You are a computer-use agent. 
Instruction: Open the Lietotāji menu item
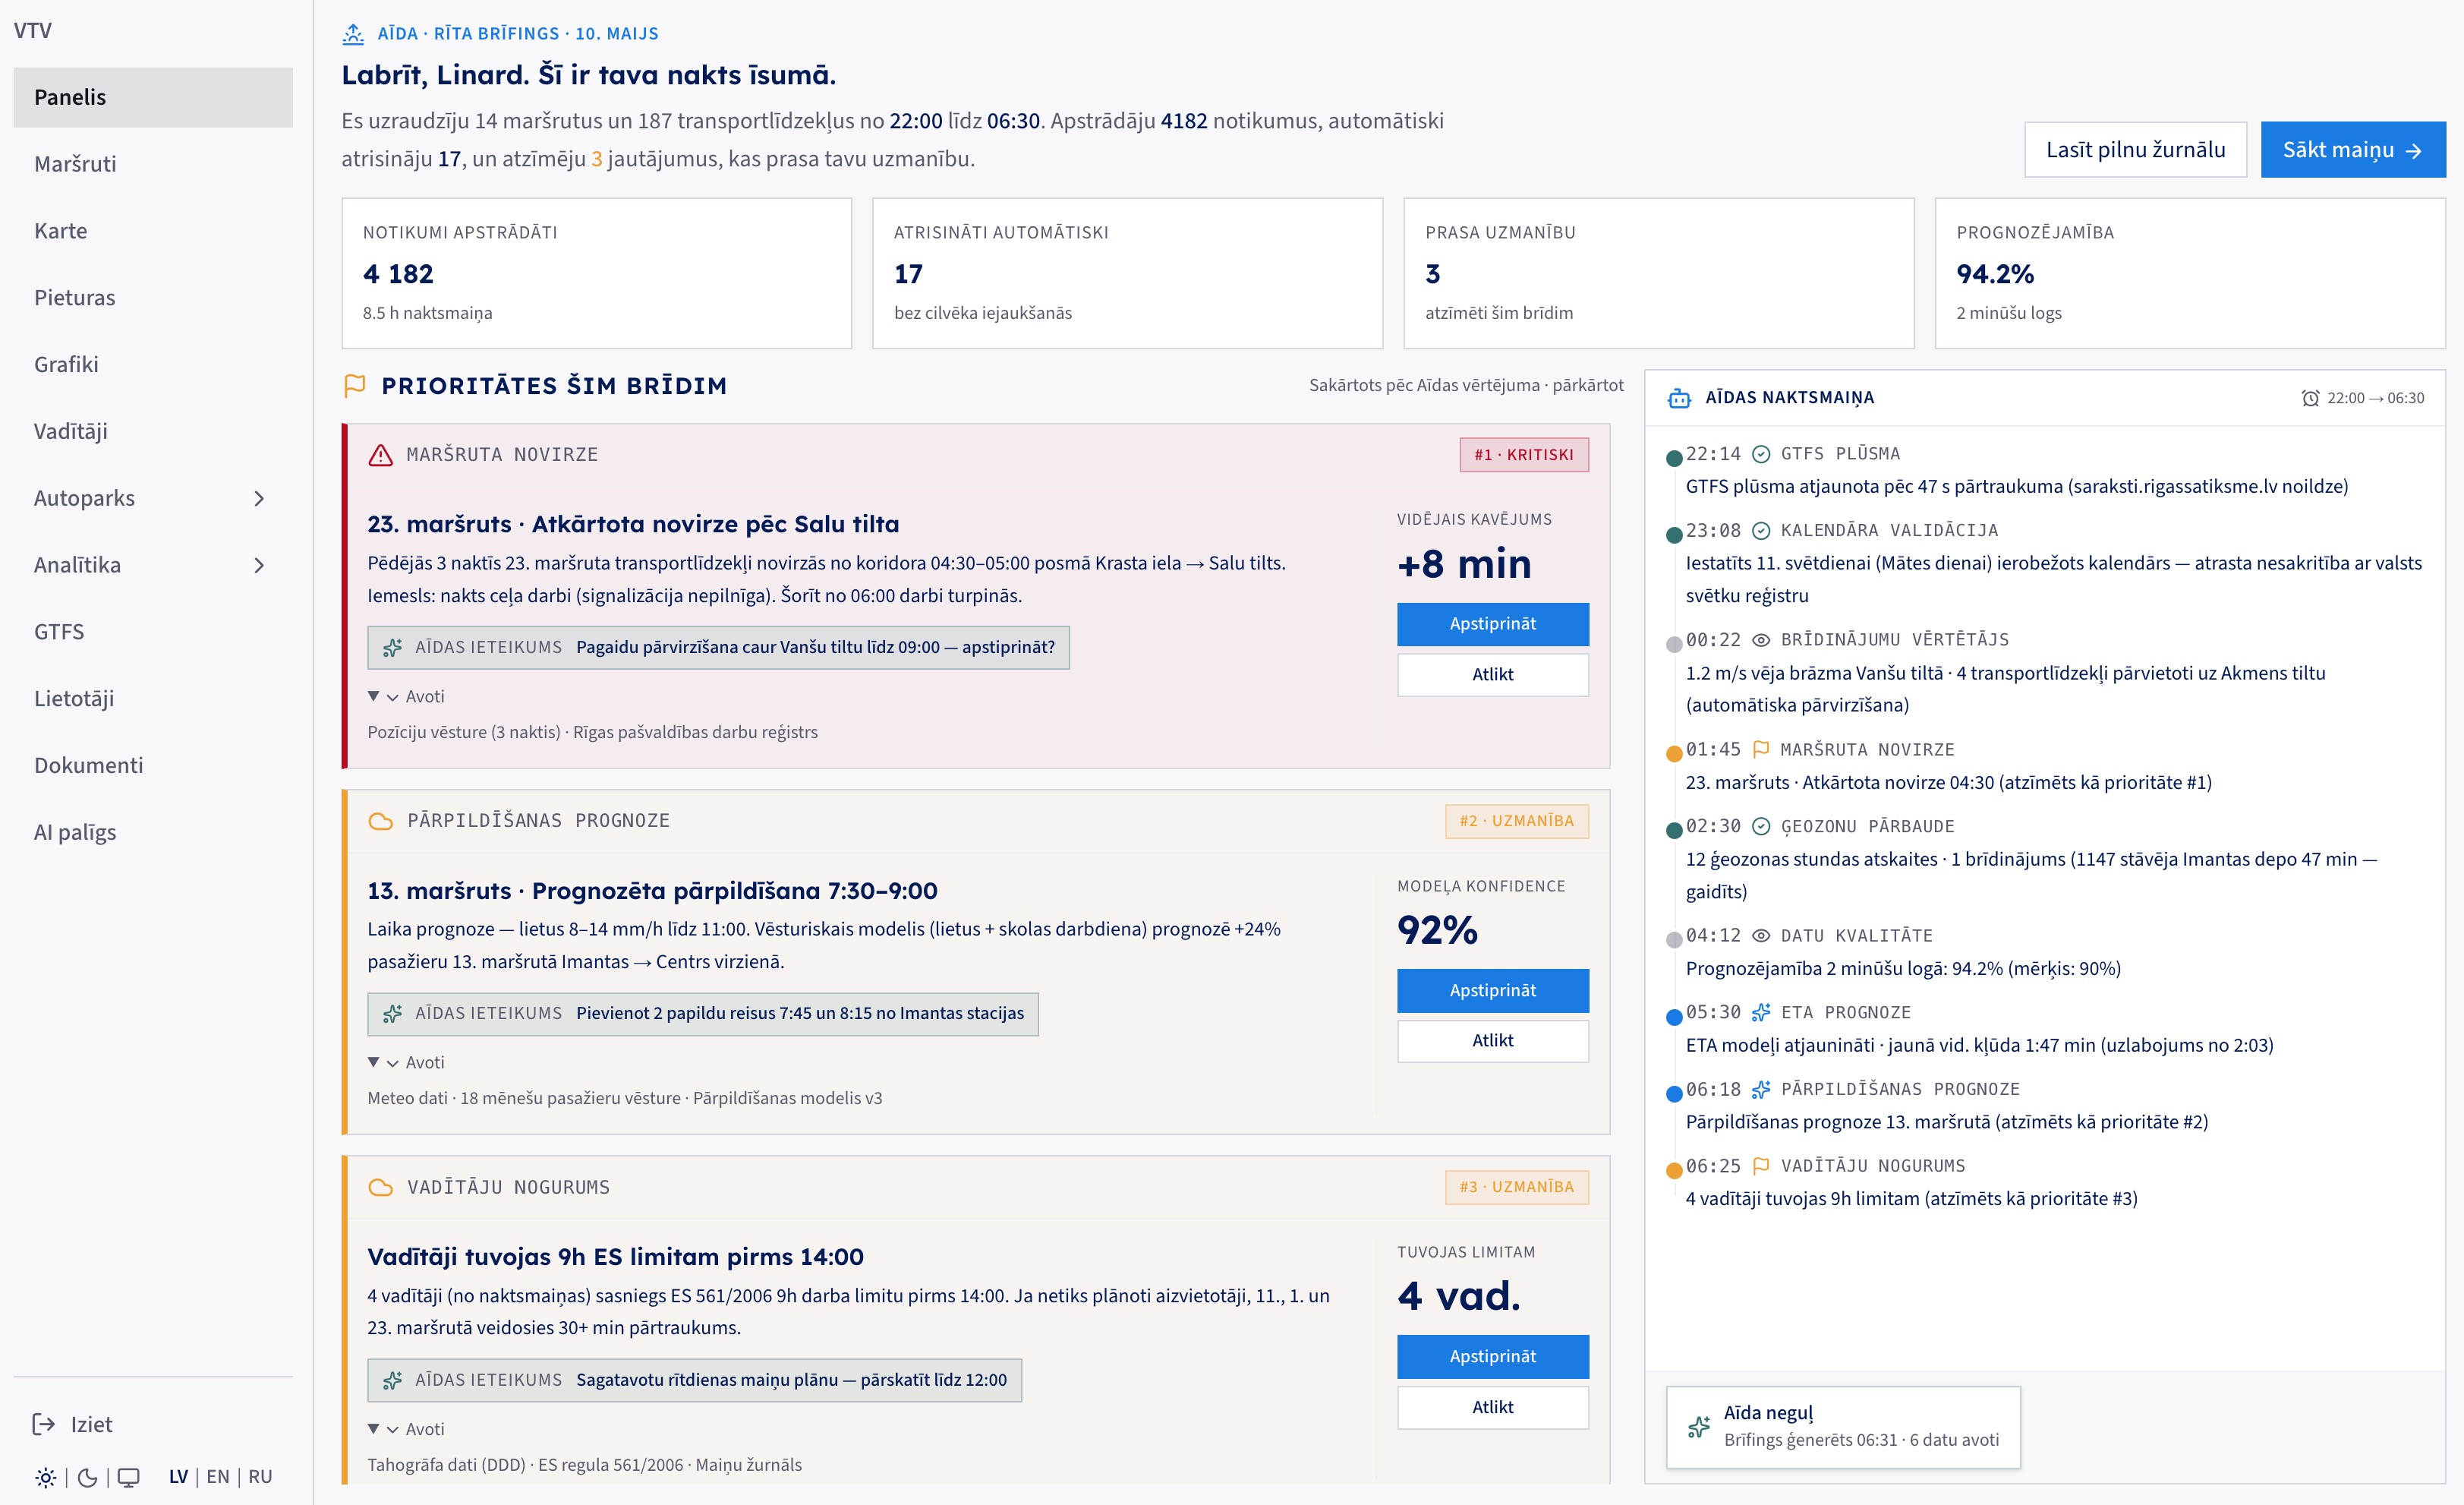point(153,698)
